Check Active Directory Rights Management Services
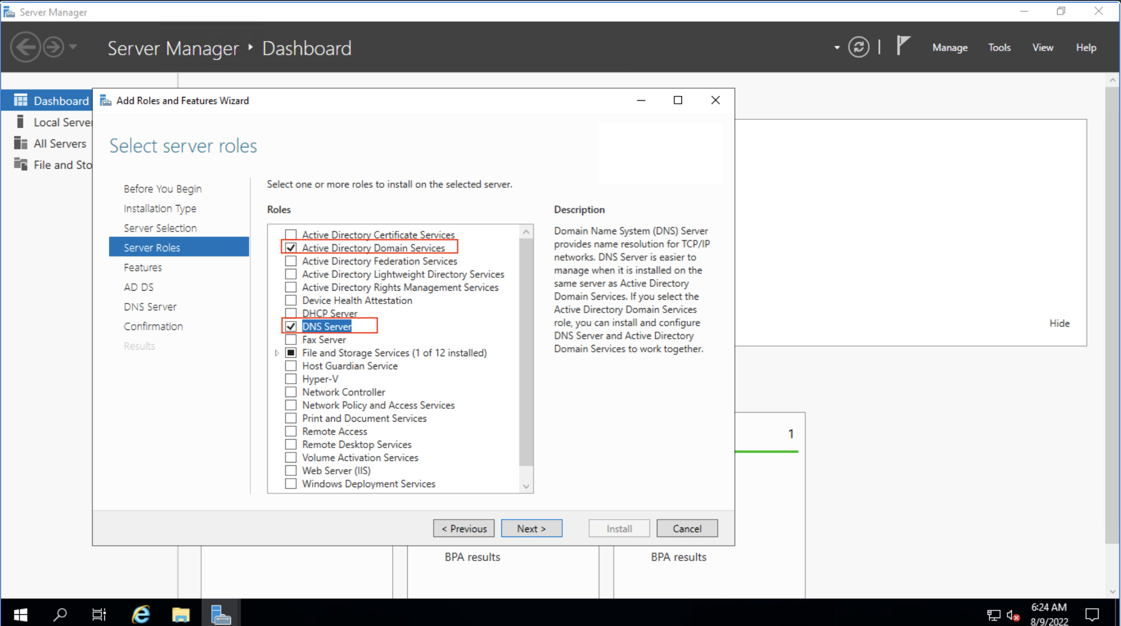 point(291,287)
